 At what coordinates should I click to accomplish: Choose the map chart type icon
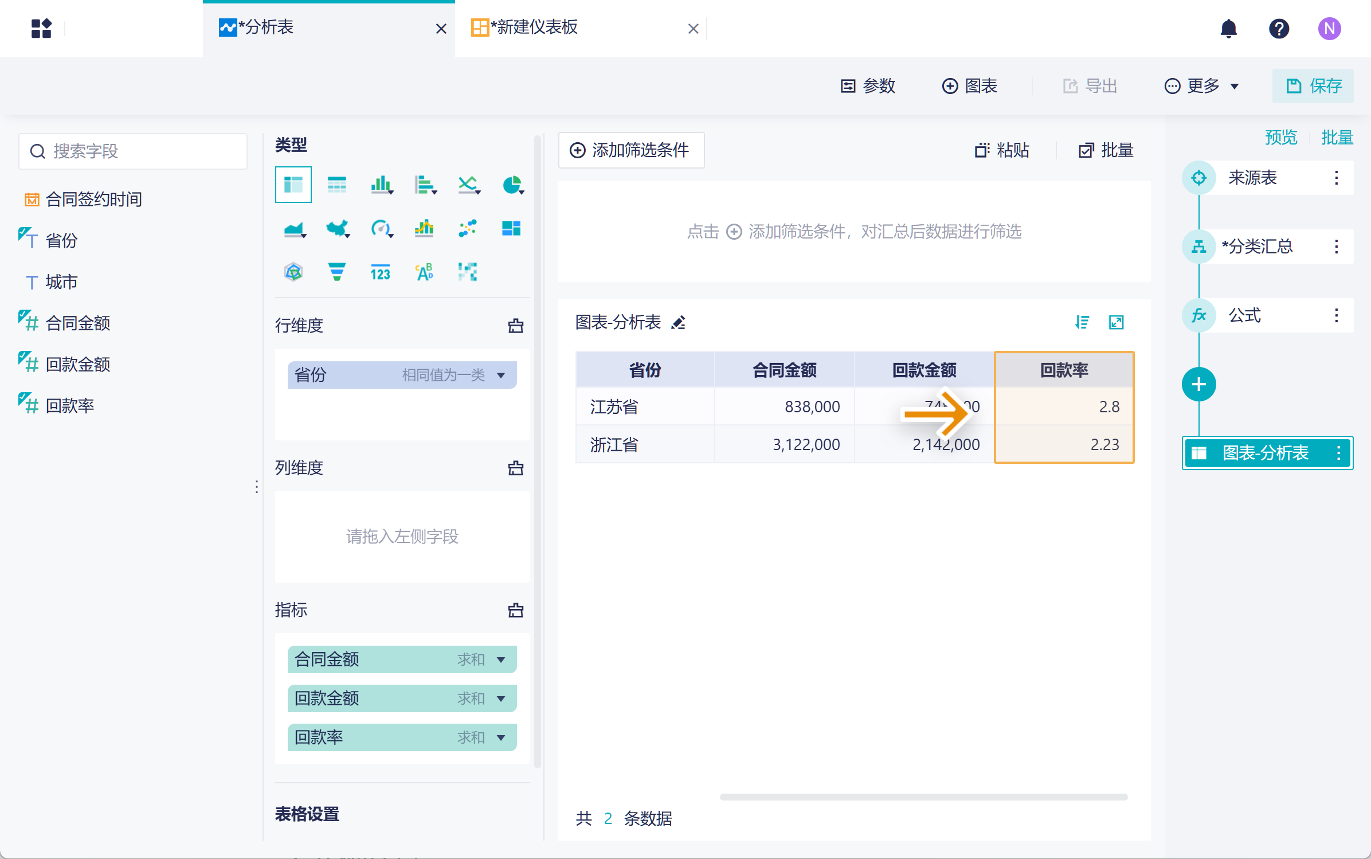click(338, 229)
